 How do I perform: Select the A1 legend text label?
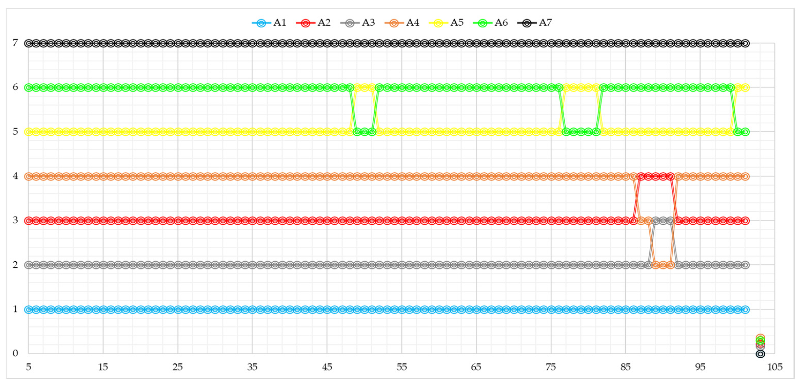pyautogui.click(x=279, y=23)
